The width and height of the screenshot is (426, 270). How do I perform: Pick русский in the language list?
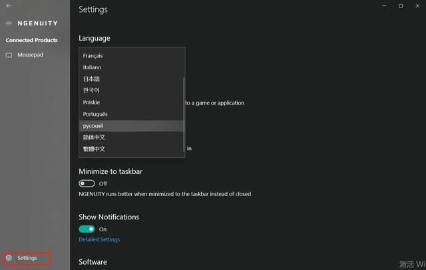point(132,126)
